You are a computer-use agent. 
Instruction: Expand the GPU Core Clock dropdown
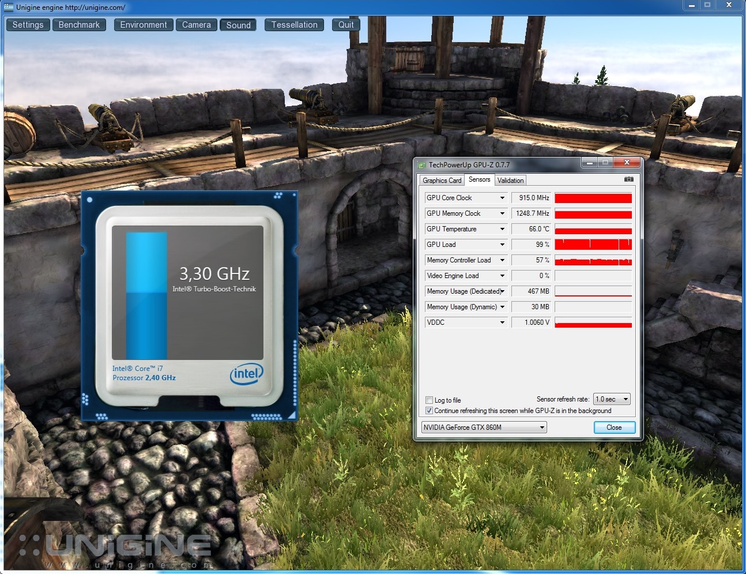pyautogui.click(x=502, y=198)
